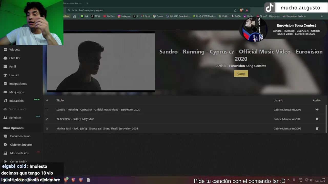Open the Kick VOD Download bookmark

click(178, 16)
